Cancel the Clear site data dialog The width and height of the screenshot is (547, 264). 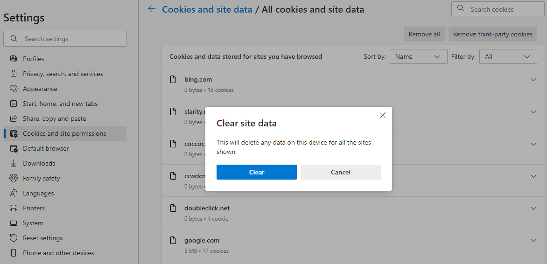click(341, 172)
